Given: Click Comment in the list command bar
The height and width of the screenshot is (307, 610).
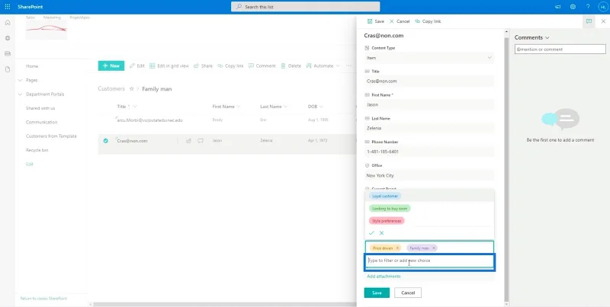Looking at the screenshot, I should pyautogui.click(x=262, y=66).
